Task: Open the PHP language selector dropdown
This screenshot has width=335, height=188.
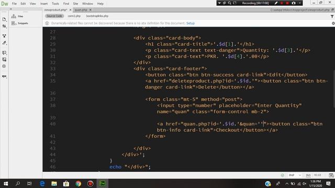Action: (295, 175)
